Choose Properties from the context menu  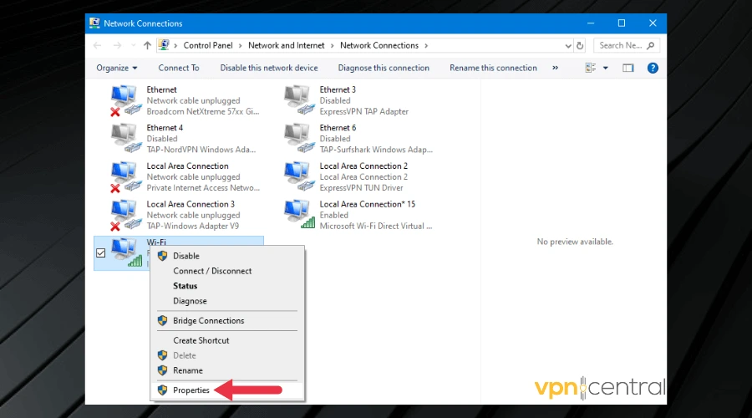[x=191, y=390]
